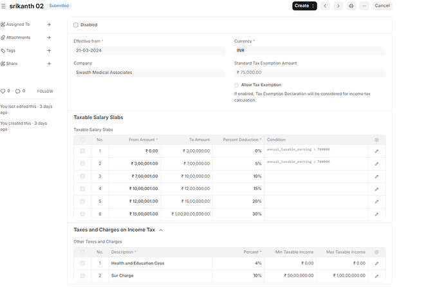Viewport: 444px width, 287px height.
Task: Go to next document arrow
Action: (338, 6)
